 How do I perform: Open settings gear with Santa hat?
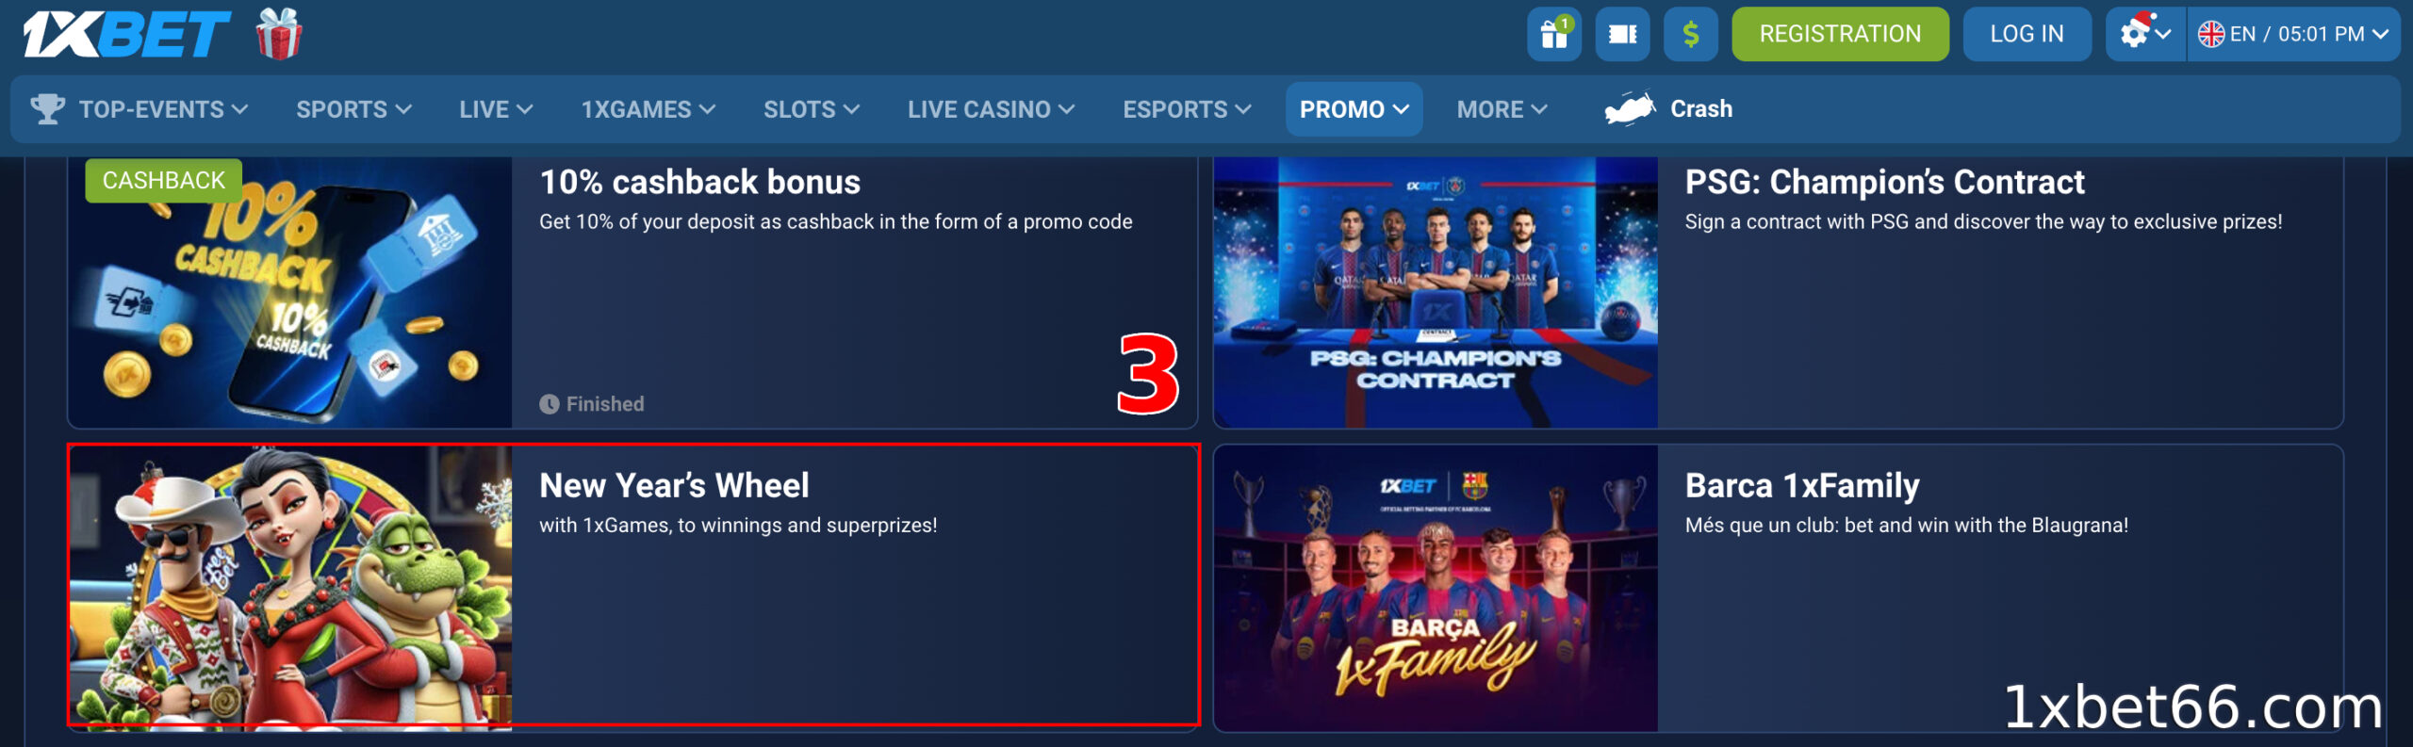[x=2145, y=34]
